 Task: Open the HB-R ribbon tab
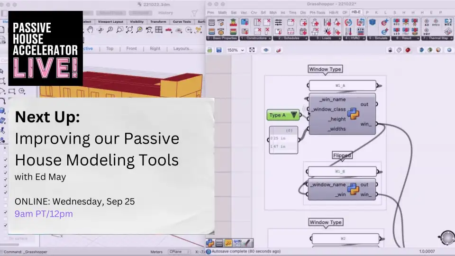(334, 13)
